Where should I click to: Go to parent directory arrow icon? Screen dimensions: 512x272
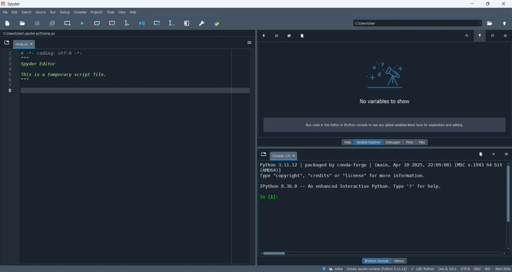click(x=504, y=23)
